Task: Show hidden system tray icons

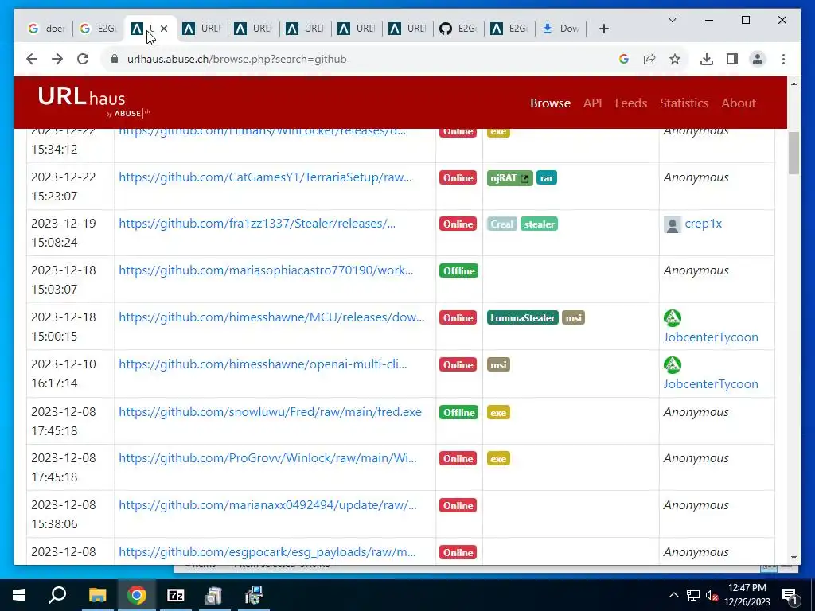Action: click(x=673, y=595)
